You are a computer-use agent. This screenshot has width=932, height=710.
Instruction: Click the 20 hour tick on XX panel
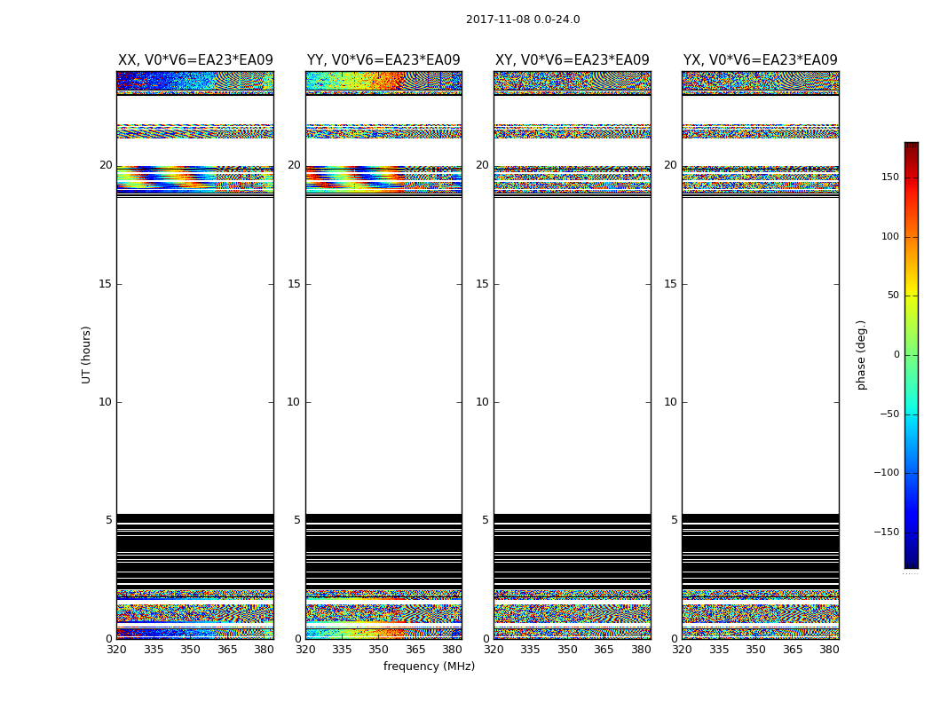106,165
